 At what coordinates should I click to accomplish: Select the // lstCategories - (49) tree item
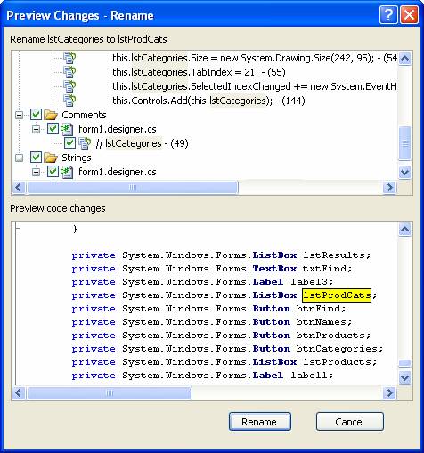click(x=143, y=143)
